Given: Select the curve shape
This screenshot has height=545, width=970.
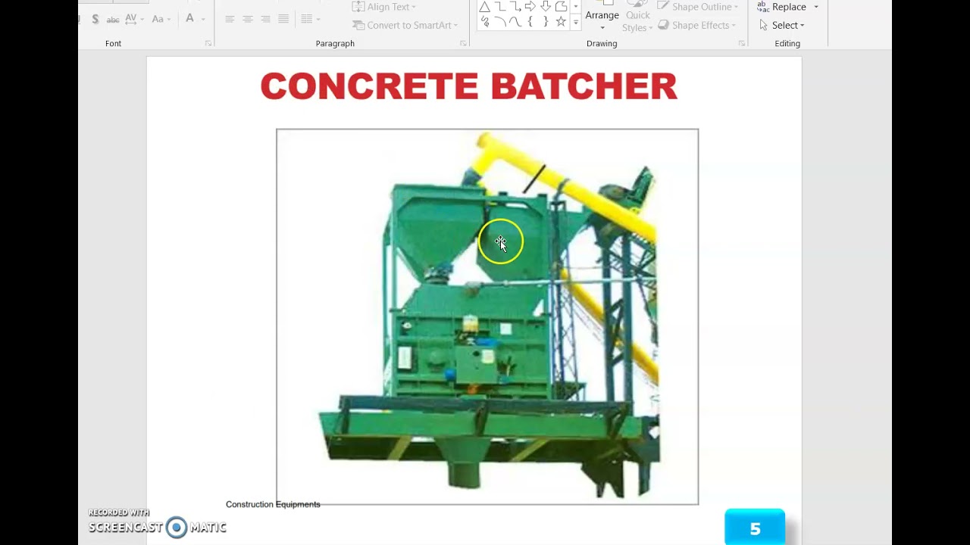Looking at the screenshot, I should 515,22.
